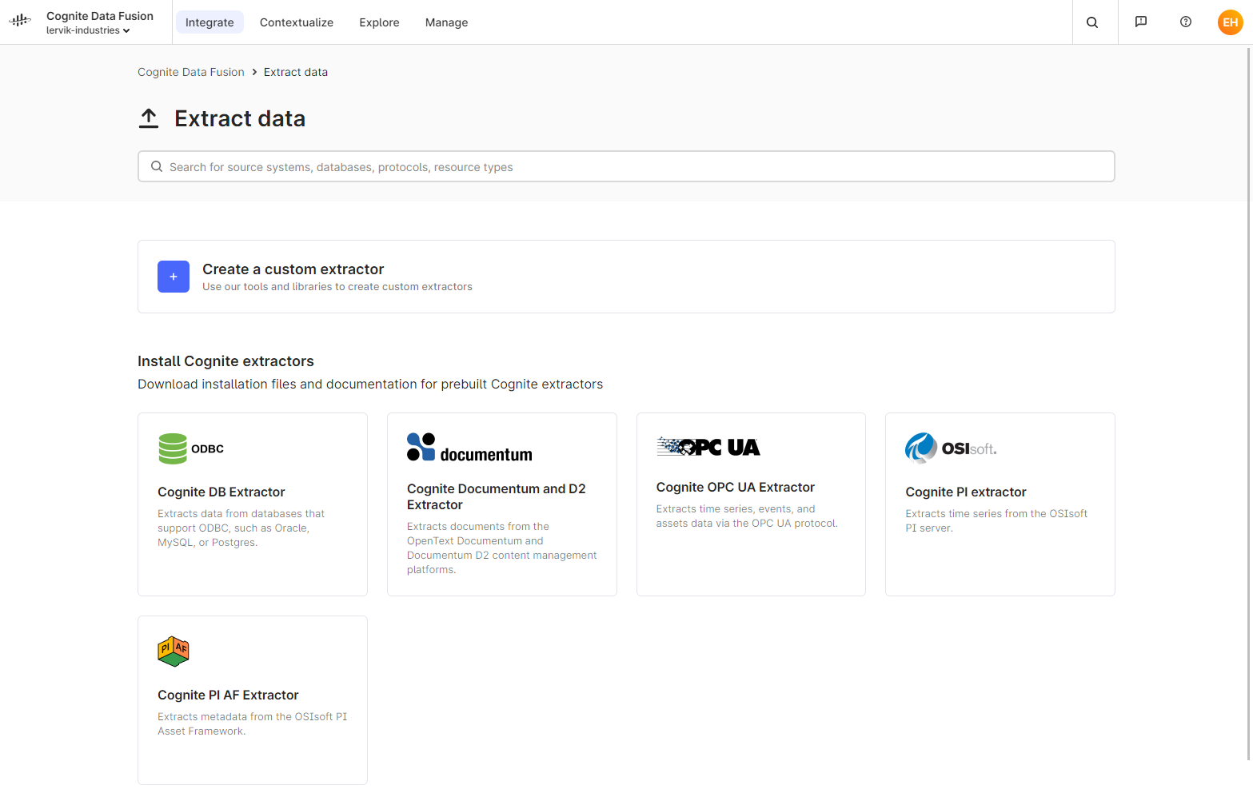Click 'Extracts data from databases' description
Image resolution: width=1253 pixels, height=793 pixels.
241,528
